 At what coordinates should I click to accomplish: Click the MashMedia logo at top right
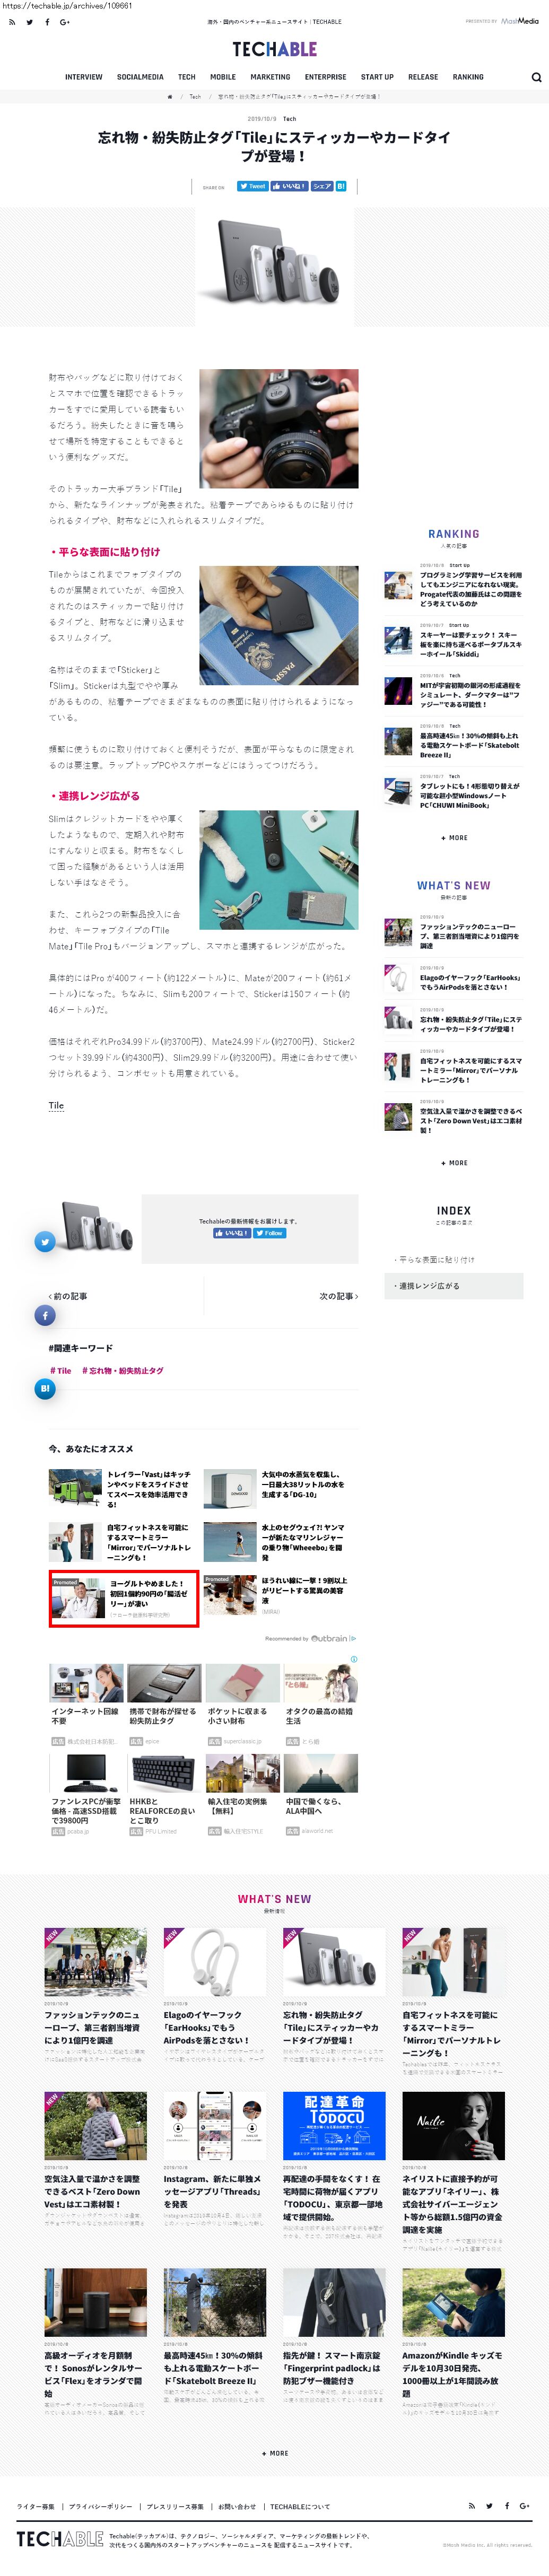[520, 21]
